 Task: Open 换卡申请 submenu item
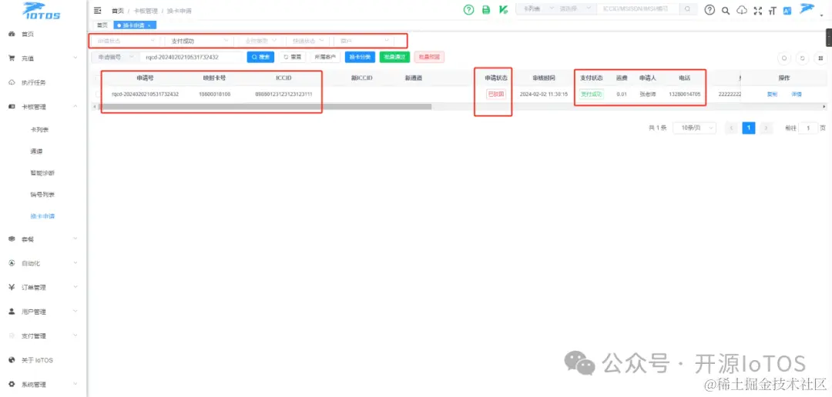pos(42,216)
